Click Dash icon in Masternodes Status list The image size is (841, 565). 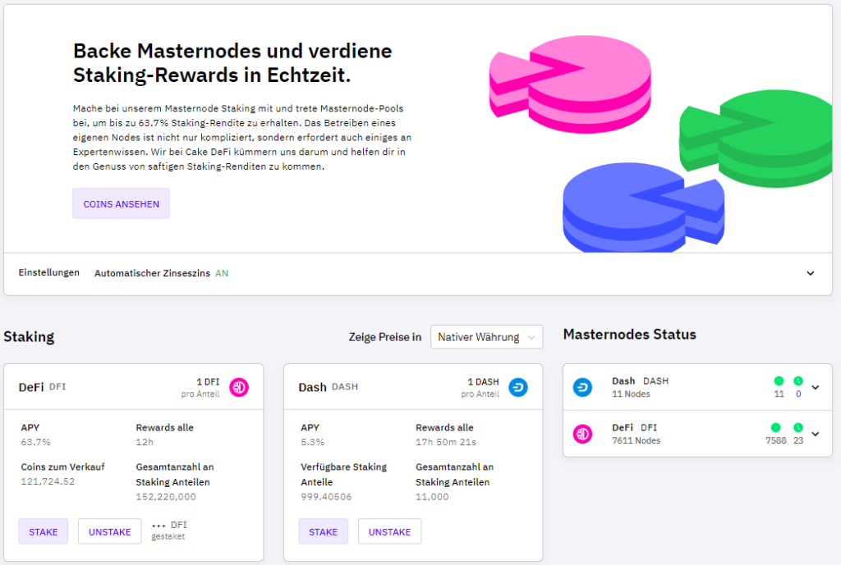point(582,387)
